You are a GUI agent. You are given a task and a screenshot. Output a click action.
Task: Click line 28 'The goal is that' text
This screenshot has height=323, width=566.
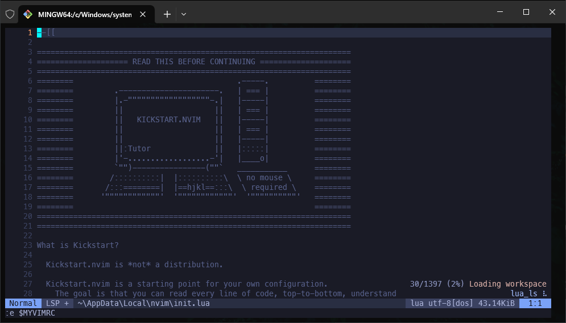[226, 293]
